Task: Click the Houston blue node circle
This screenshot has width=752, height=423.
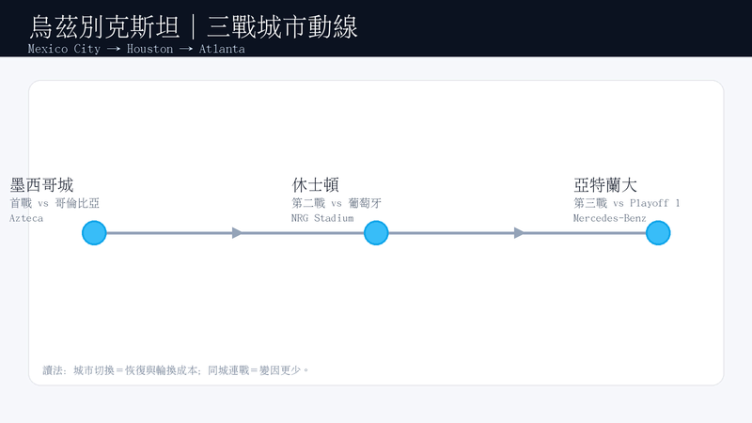Action: coord(376,233)
